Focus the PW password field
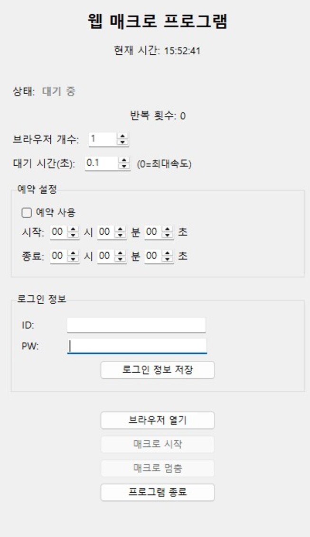Screen dimensions: 310x537 137,346
